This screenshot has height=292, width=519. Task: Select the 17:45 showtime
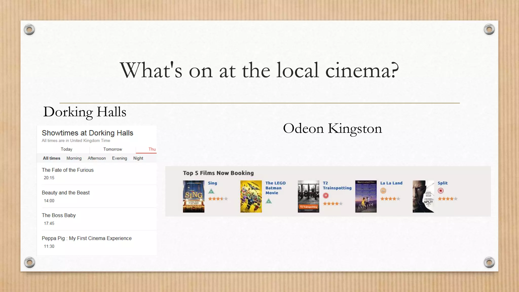click(x=49, y=223)
